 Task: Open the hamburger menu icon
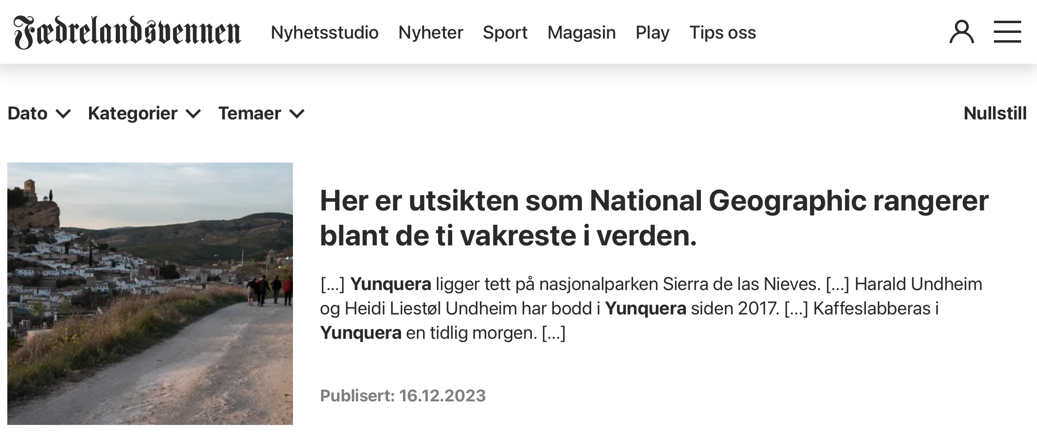click(x=1007, y=32)
